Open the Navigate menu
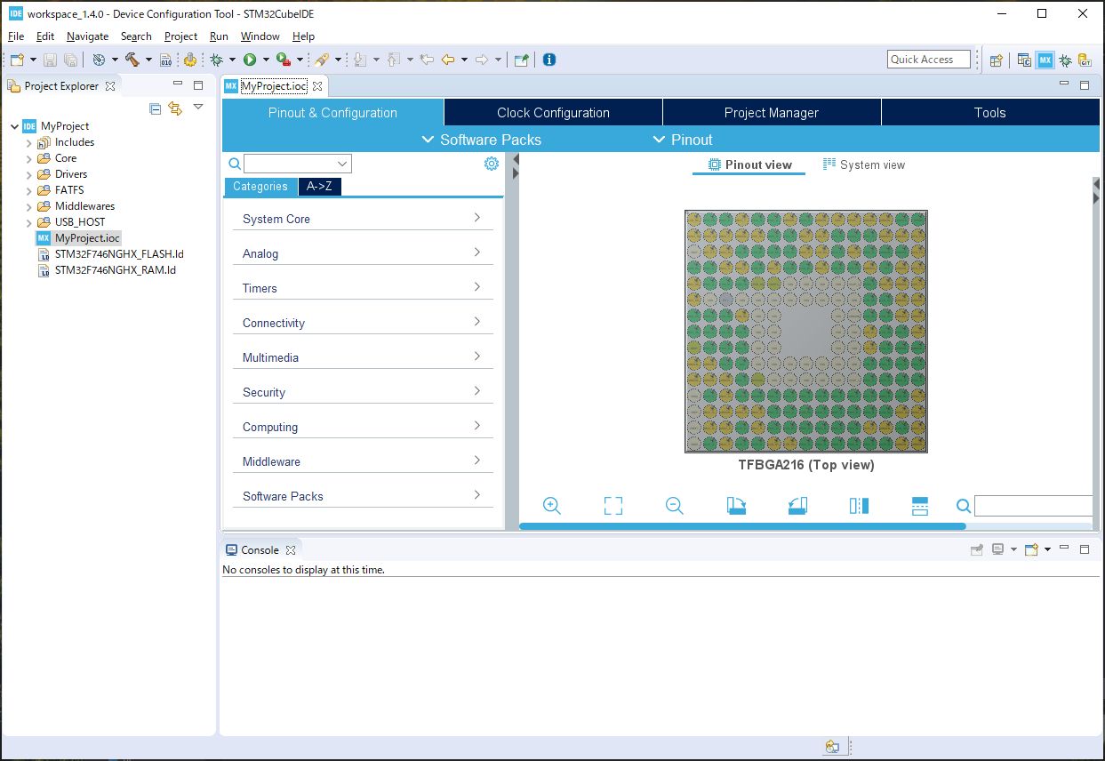Screen dimensions: 1105x761 87,36
